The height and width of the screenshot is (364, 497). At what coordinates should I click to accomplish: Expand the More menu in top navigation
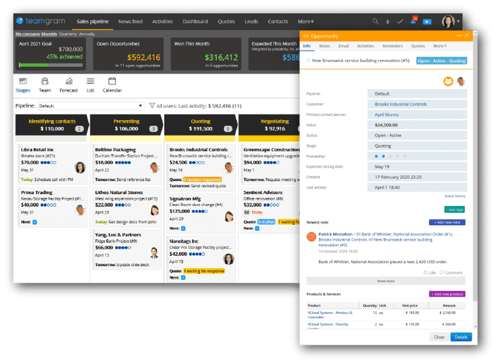[x=305, y=22]
